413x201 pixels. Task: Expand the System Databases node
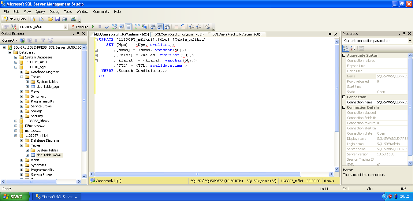(16, 57)
